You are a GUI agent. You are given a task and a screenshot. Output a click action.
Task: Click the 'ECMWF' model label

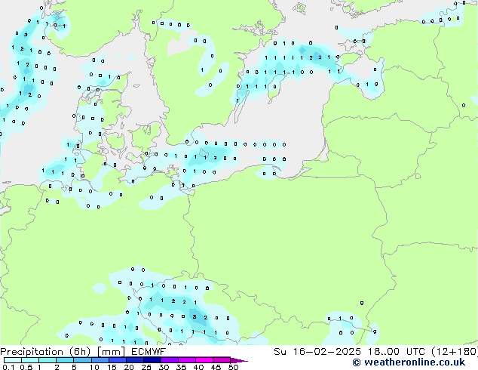point(149,352)
